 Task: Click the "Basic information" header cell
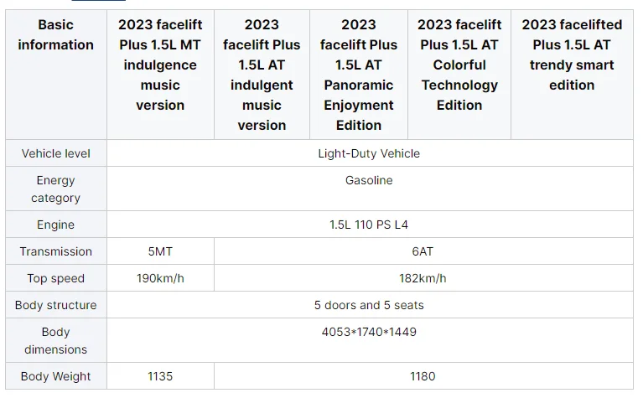[56, 34]
